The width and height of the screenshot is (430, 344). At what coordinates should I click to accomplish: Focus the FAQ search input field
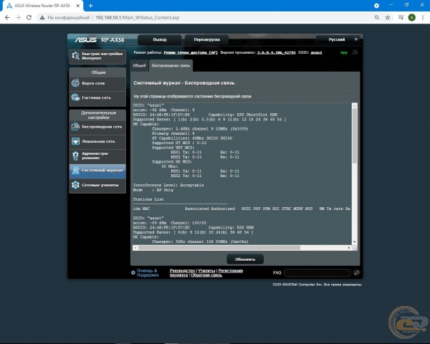[317, 272]
